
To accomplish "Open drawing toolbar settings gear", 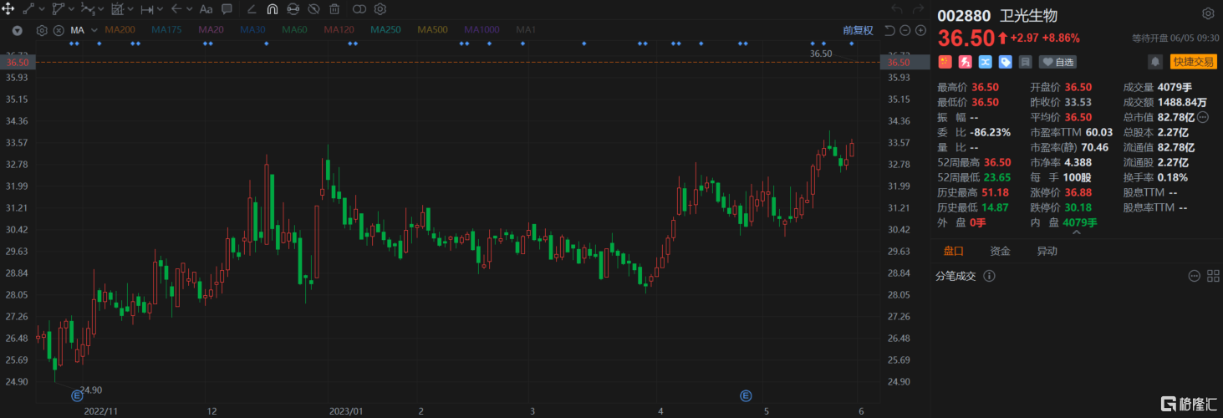I will (x=380, y=9).
